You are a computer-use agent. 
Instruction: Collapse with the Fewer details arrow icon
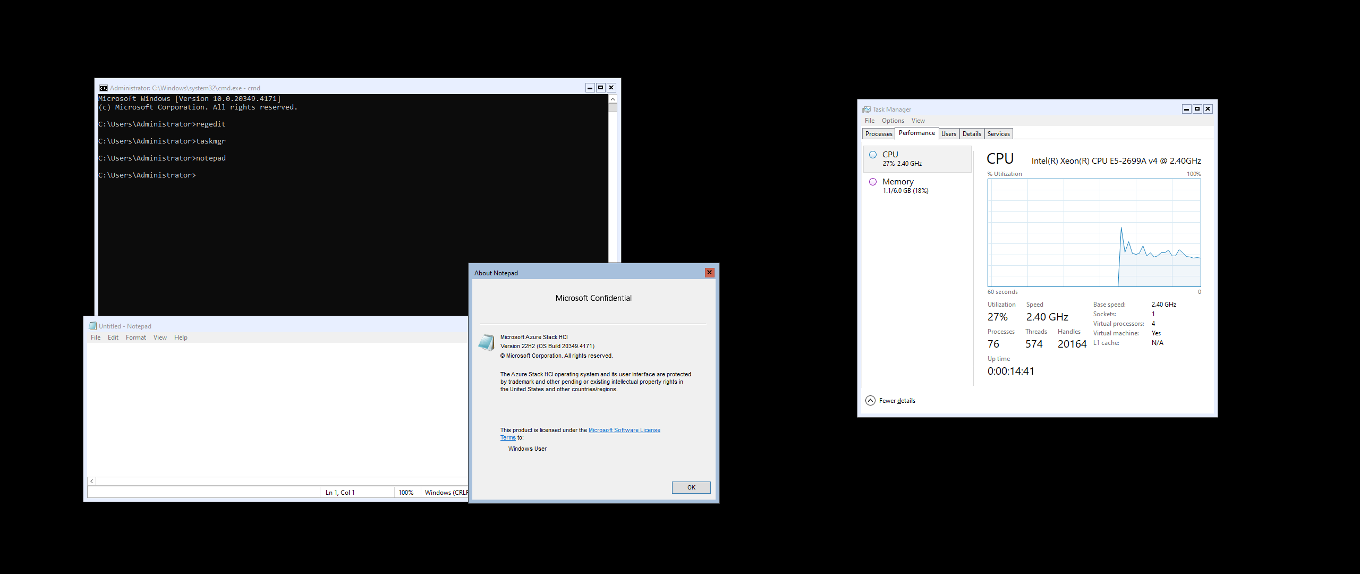[x=870, y=401]
